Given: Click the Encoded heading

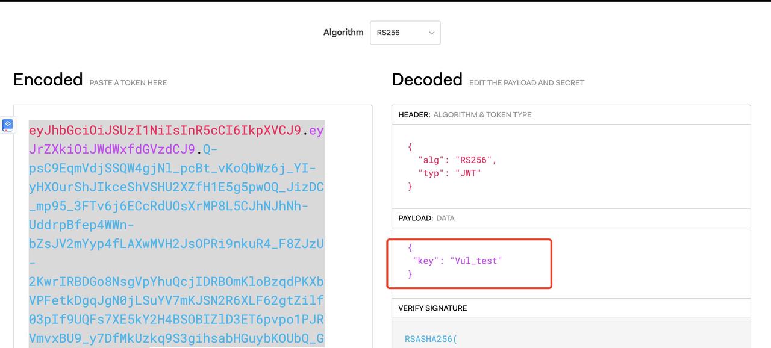Looking at the screenshot, I should click(x=48, y=79).
